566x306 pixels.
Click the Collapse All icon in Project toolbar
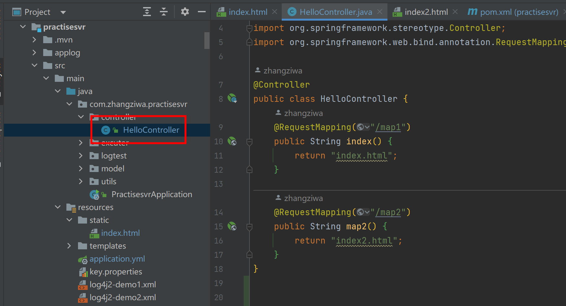(164, 12)
